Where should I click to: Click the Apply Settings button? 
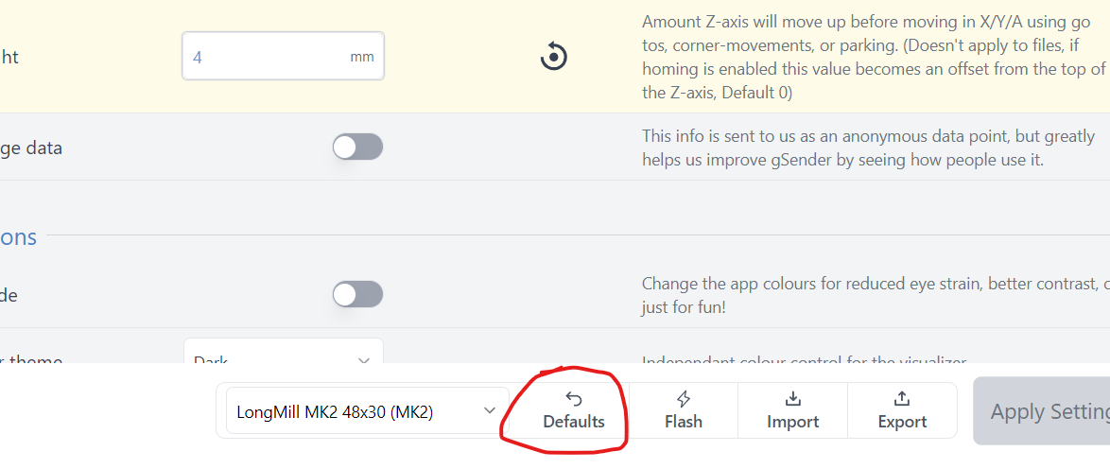coord(1042,411)
